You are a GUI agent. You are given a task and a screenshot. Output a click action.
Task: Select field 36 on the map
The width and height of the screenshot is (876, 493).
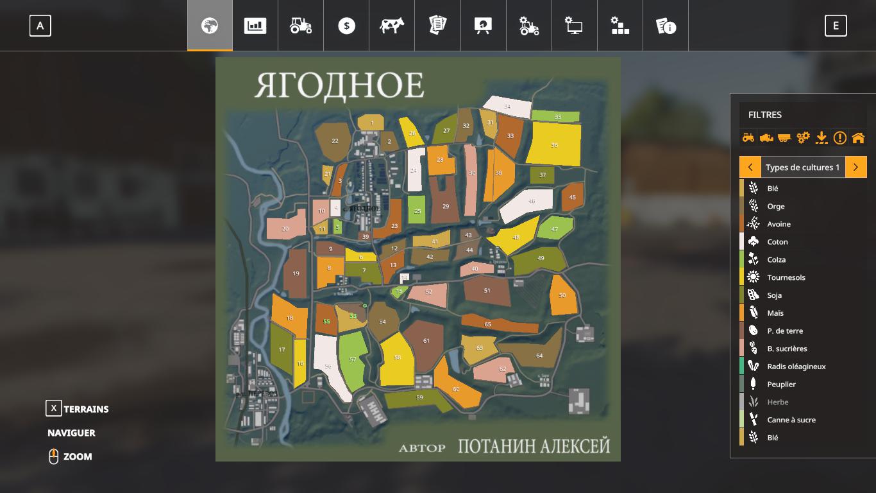554,145
